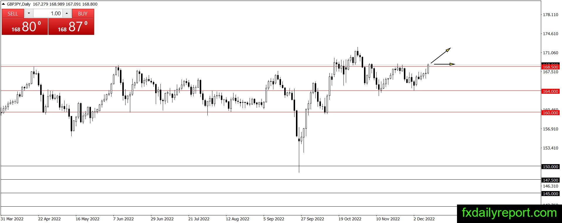Screen dimensions: 562x223
Task: Click the 168.80 sell price panel
Action: (25, 27)
